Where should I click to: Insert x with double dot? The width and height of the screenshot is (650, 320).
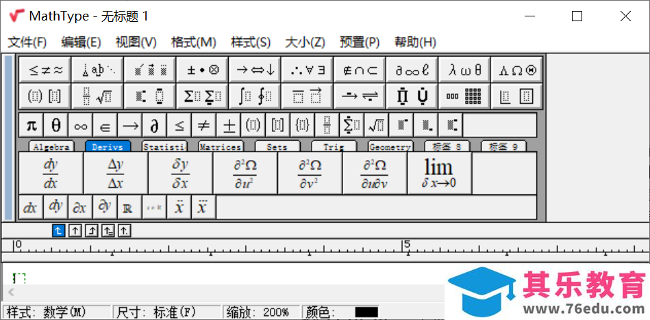179,207
